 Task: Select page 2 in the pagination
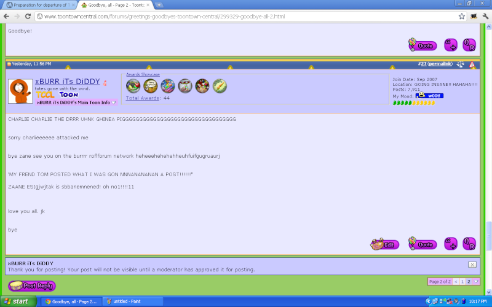pos(469,282)
